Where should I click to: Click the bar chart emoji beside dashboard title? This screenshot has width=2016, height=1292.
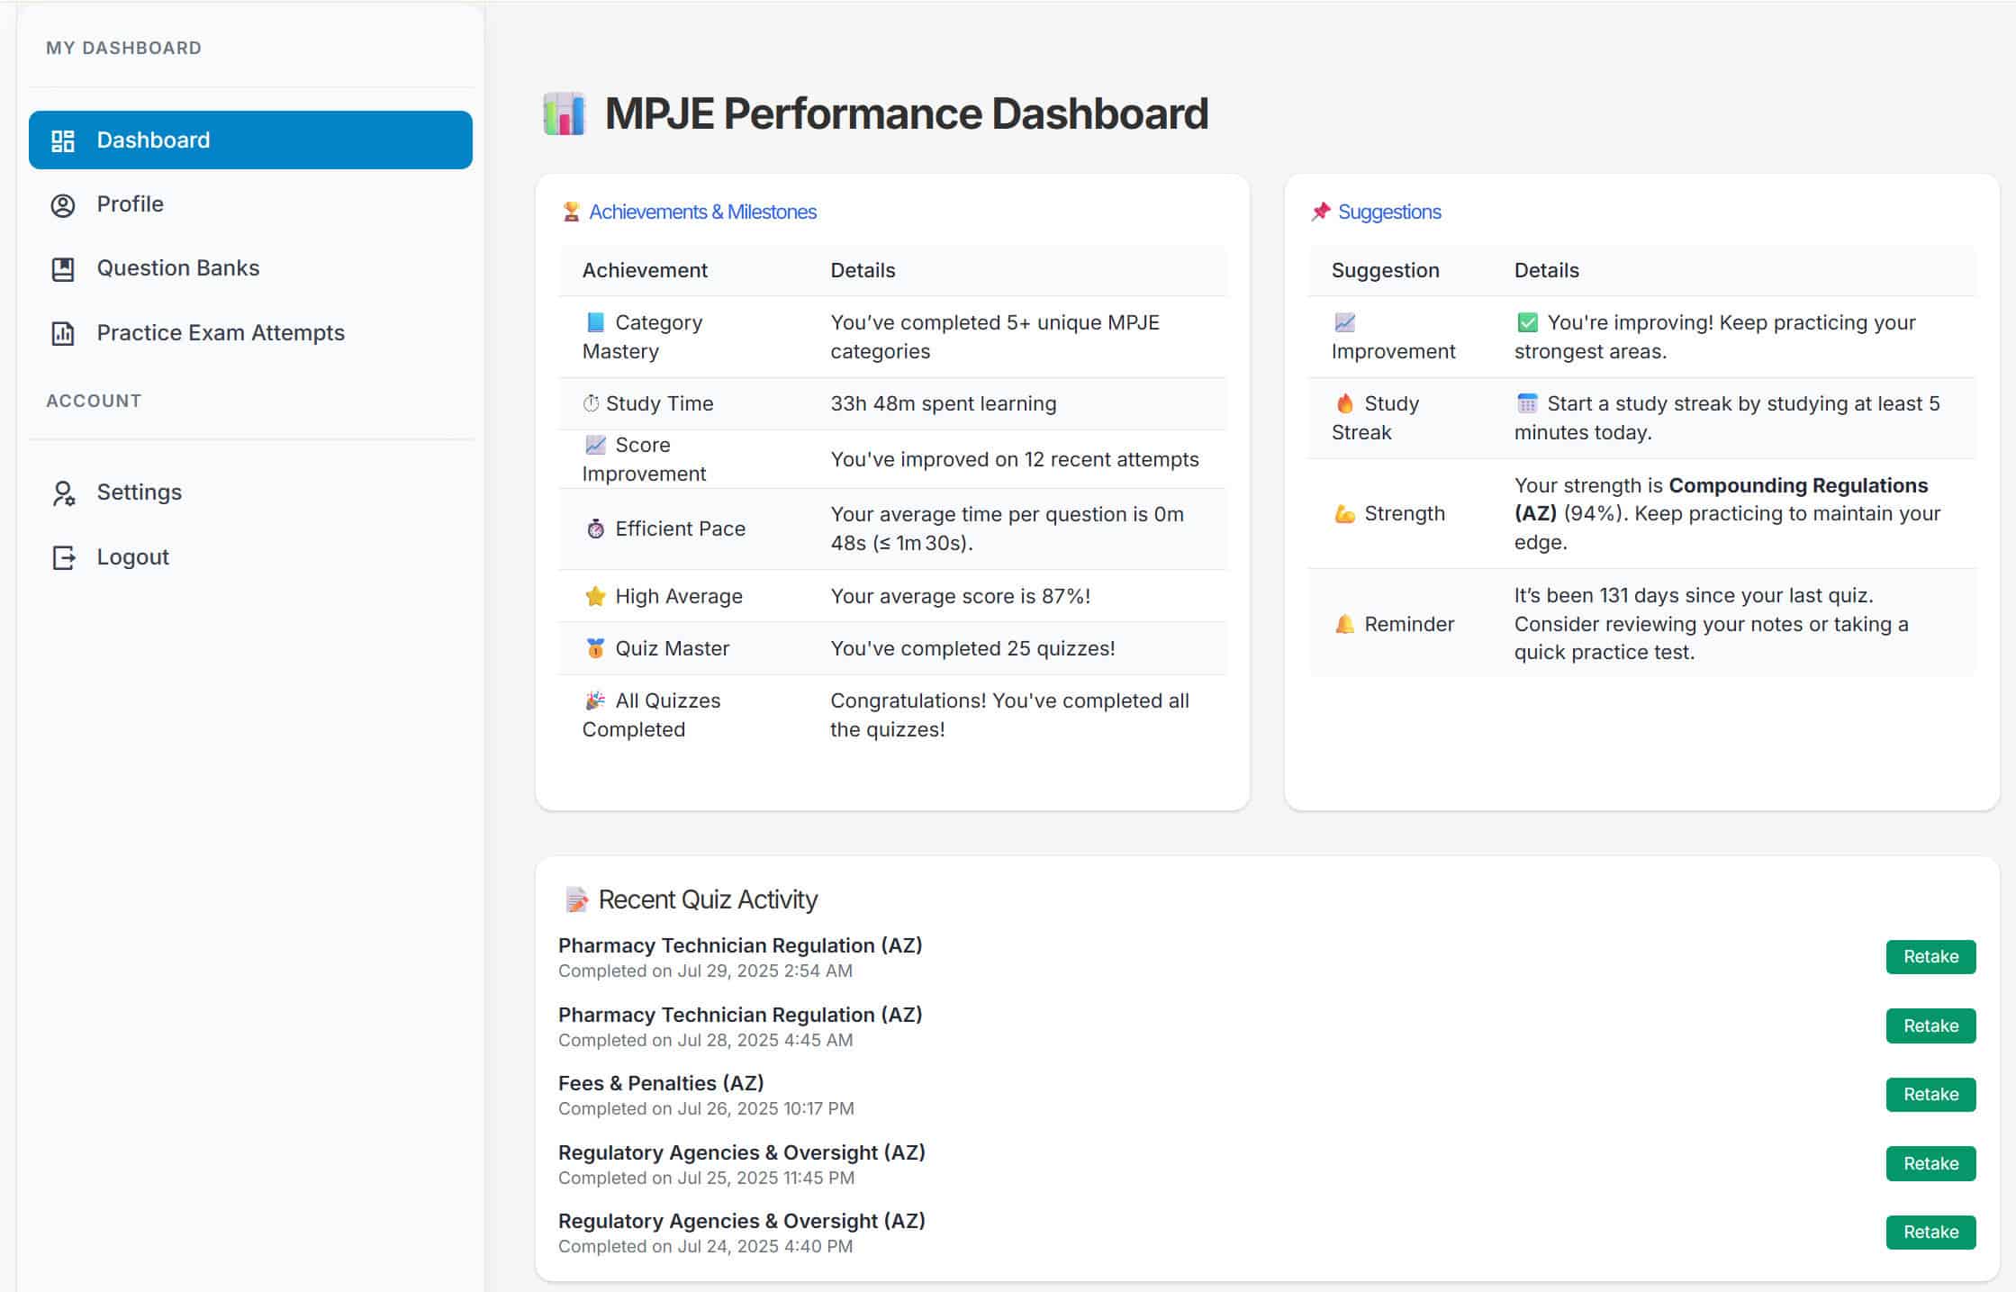[x=565, y=114]
